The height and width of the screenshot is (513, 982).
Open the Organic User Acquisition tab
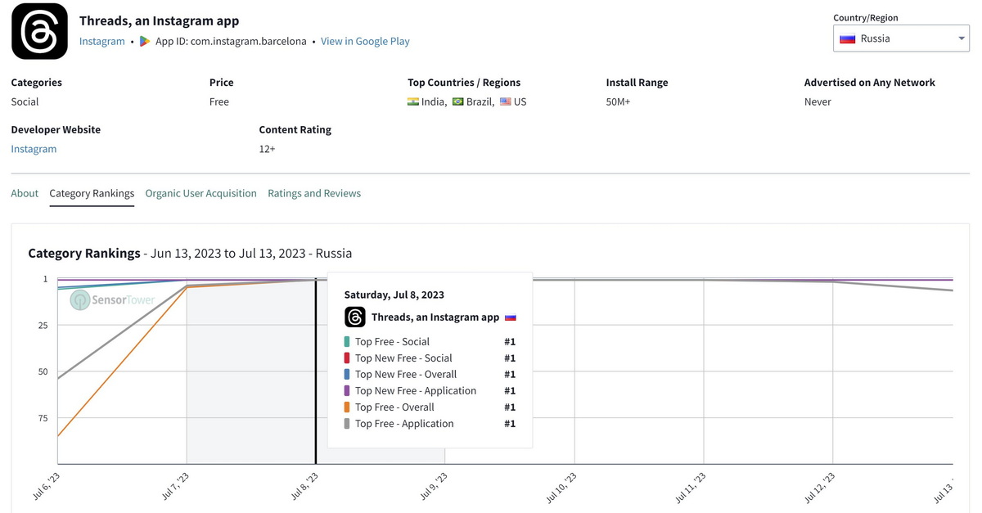click(200, 193)
